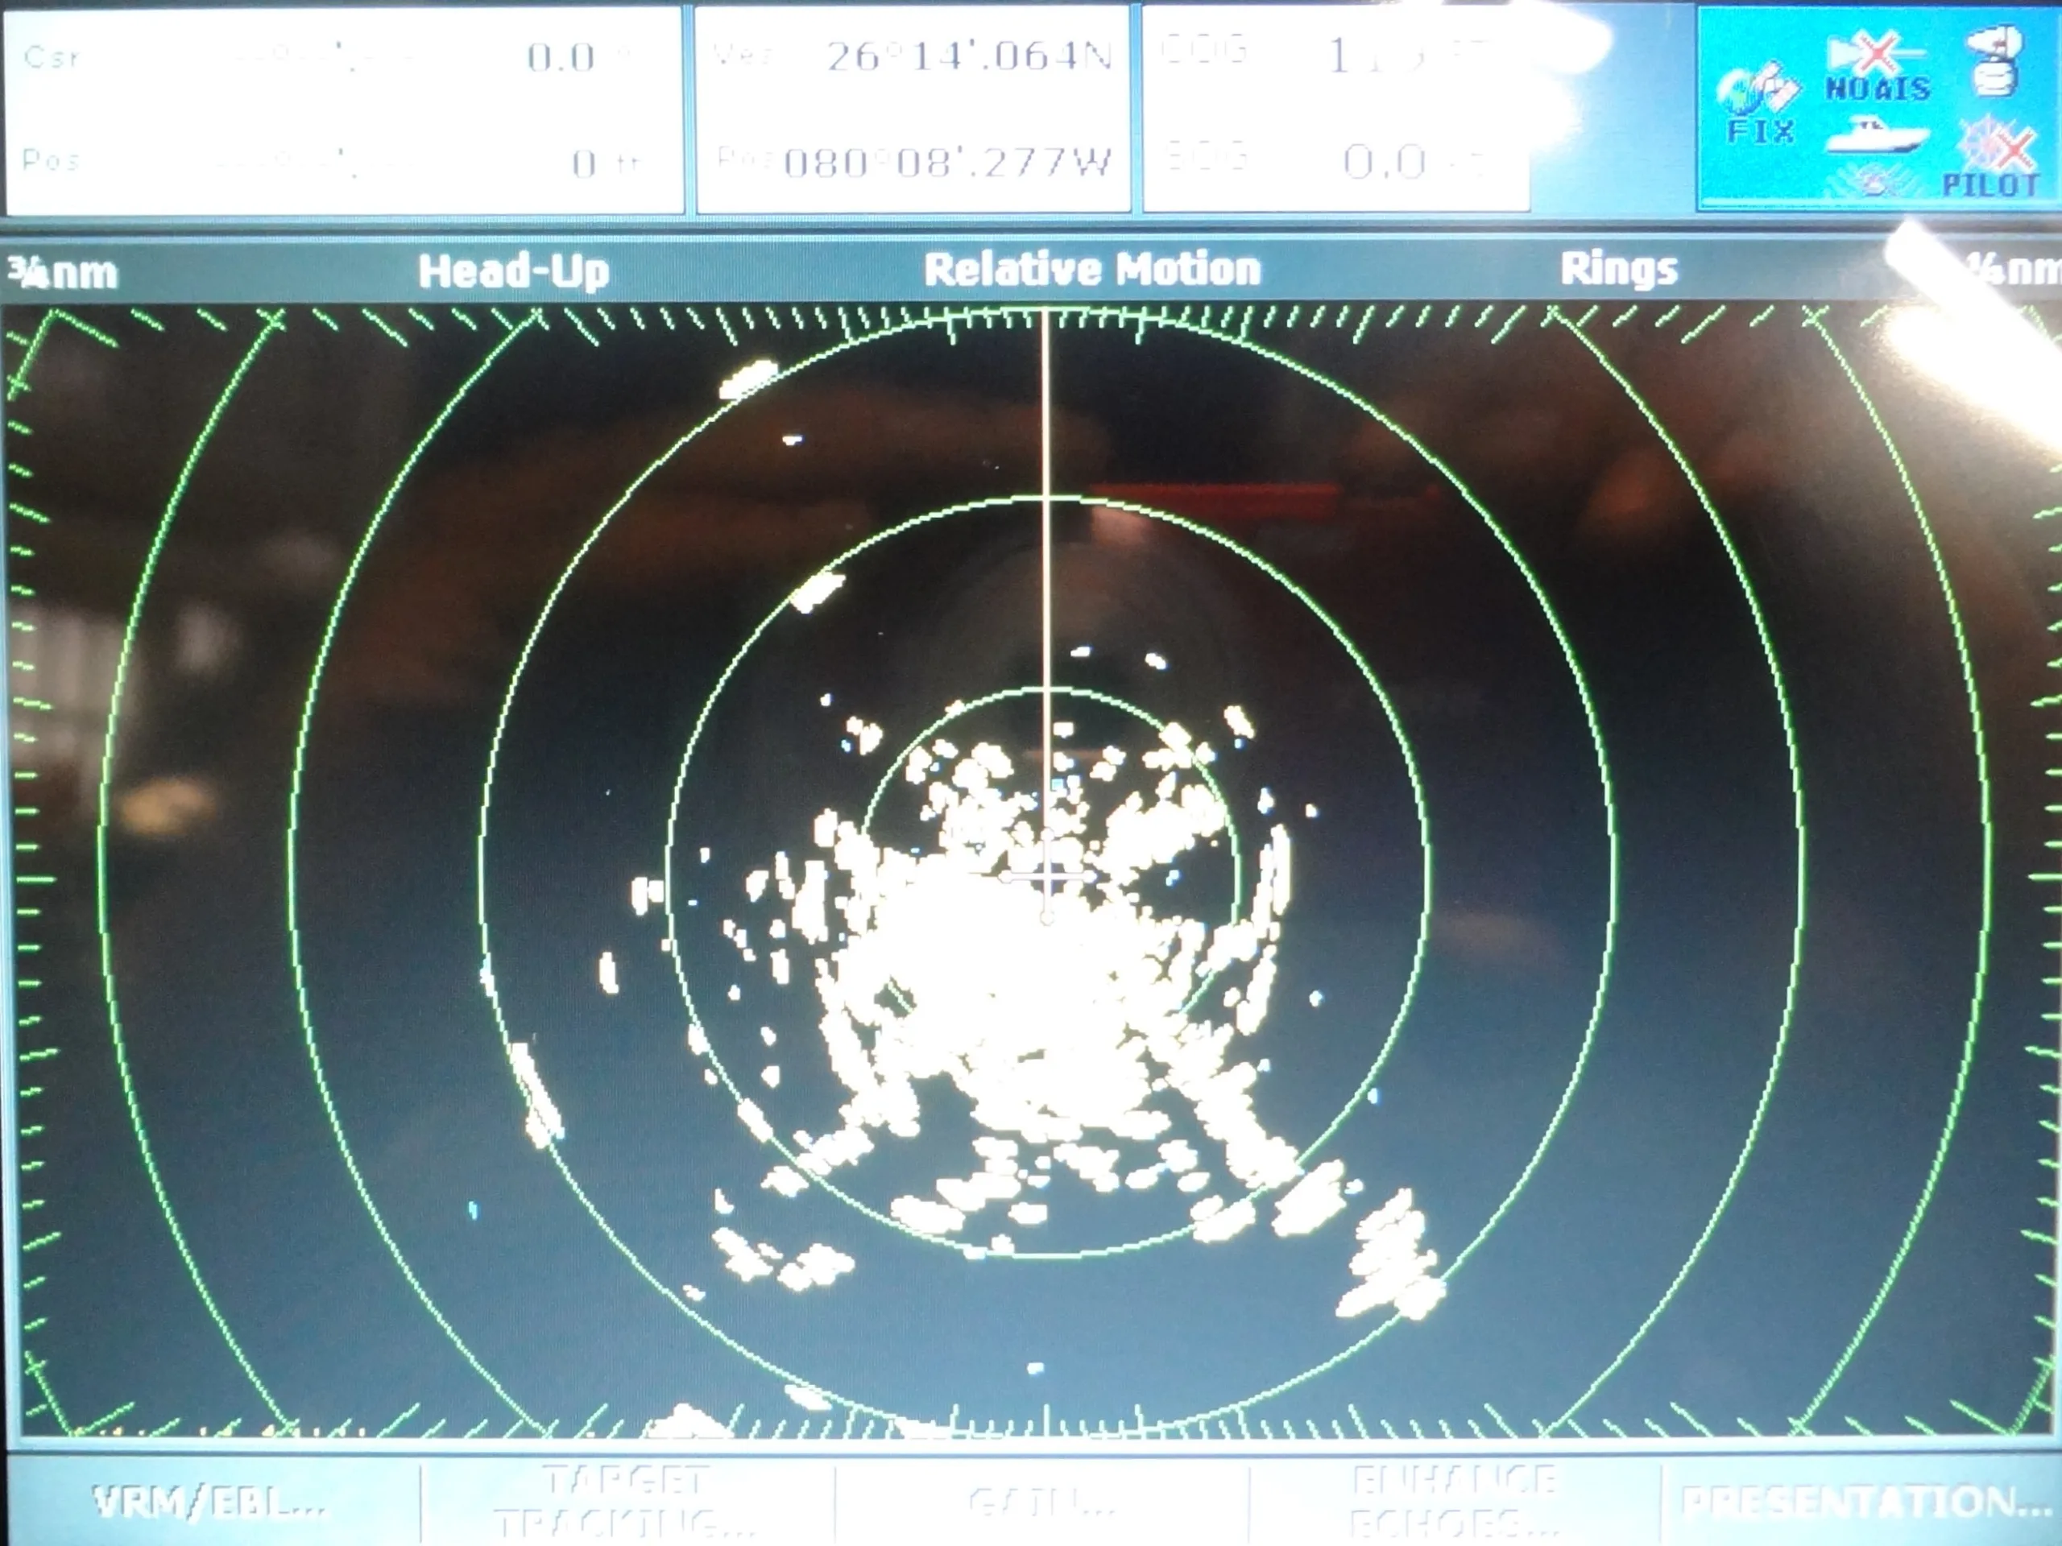Tap the GPS FIX status icon
The image size is (2062, 1546).
(1756, 102)
